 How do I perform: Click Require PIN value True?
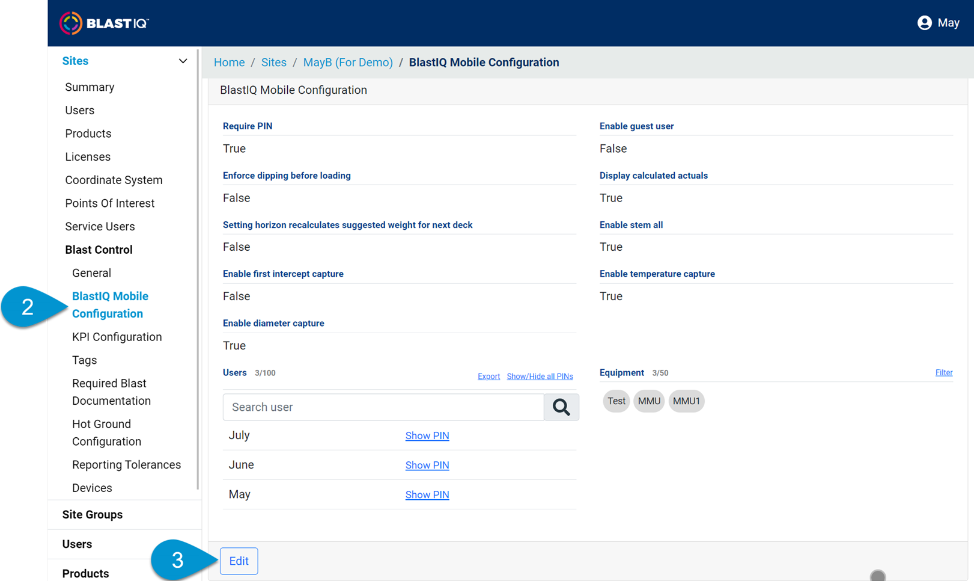[234, 149]
